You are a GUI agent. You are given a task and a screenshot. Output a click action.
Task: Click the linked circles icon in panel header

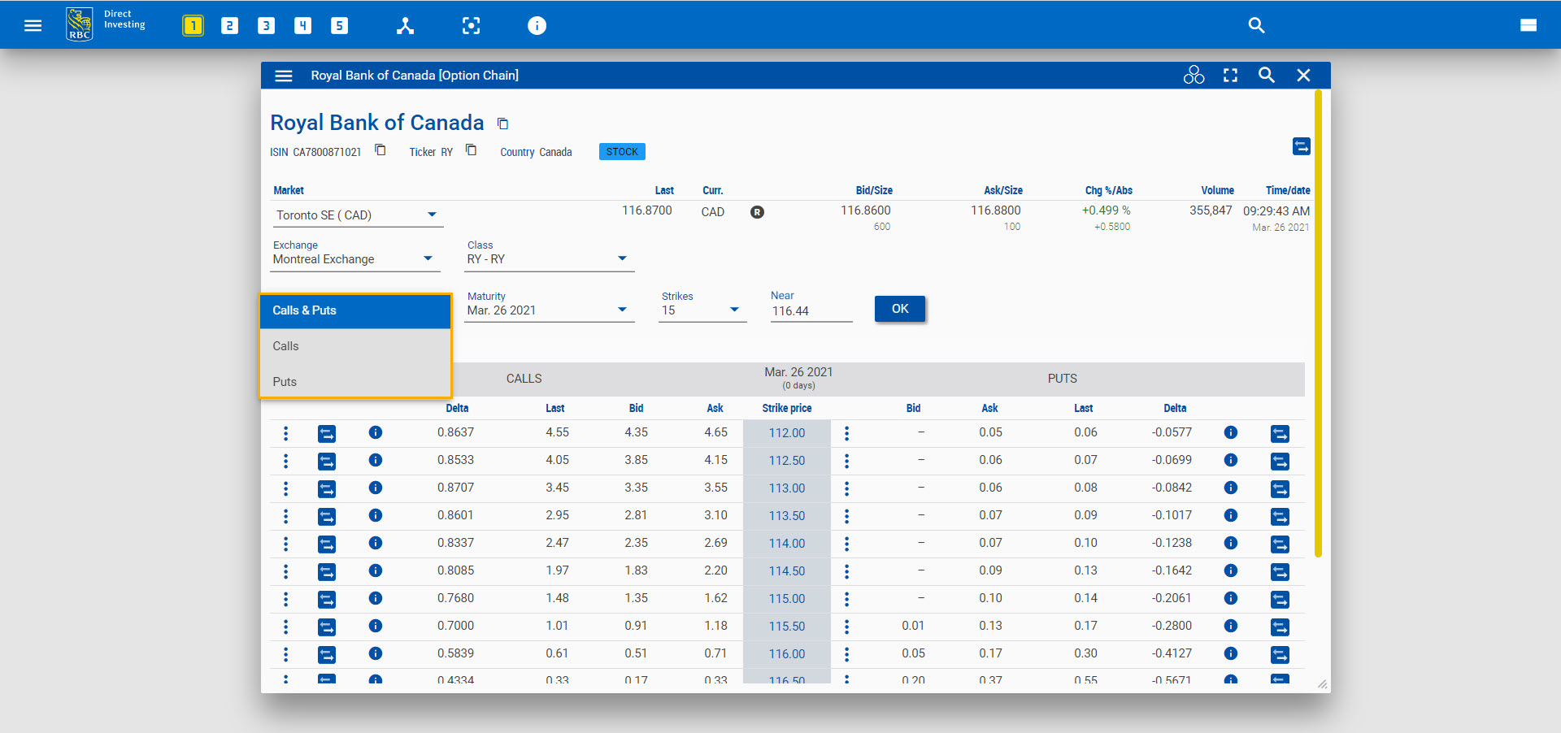[x=1194, y=75]
